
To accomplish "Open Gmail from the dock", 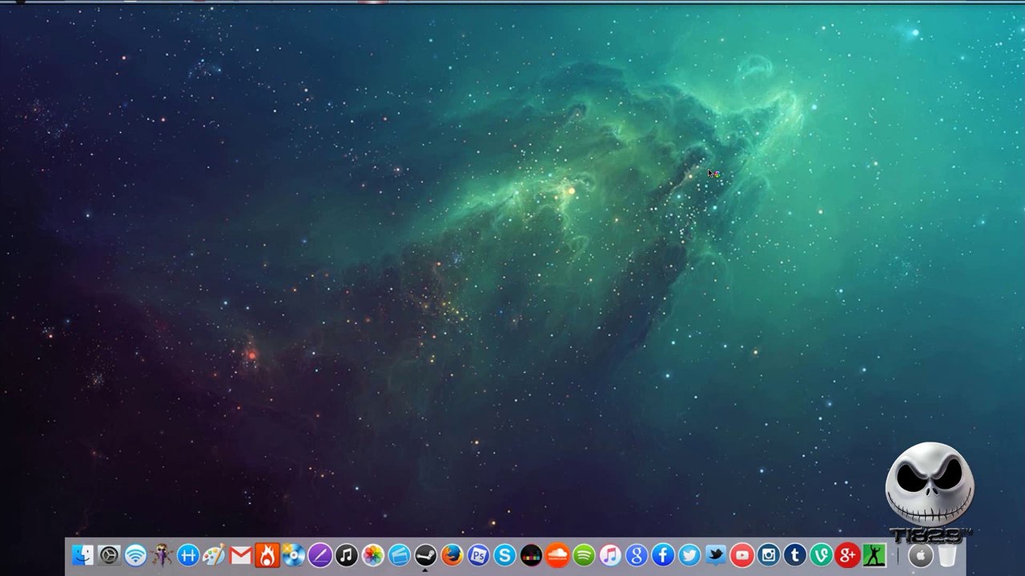I will point(241,554).
